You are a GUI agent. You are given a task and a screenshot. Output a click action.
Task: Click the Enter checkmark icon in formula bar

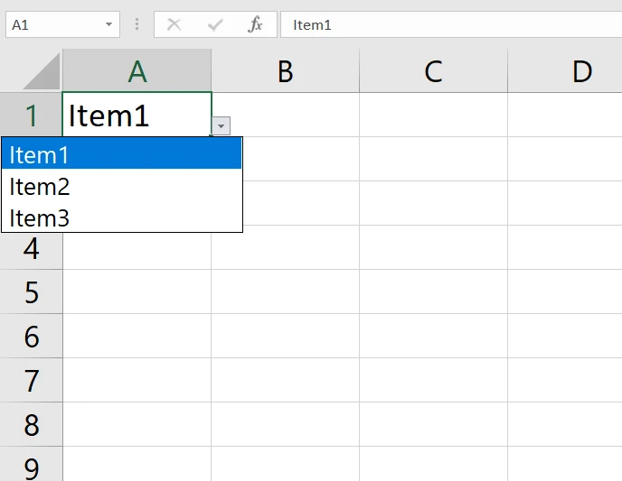pos(215,25)
